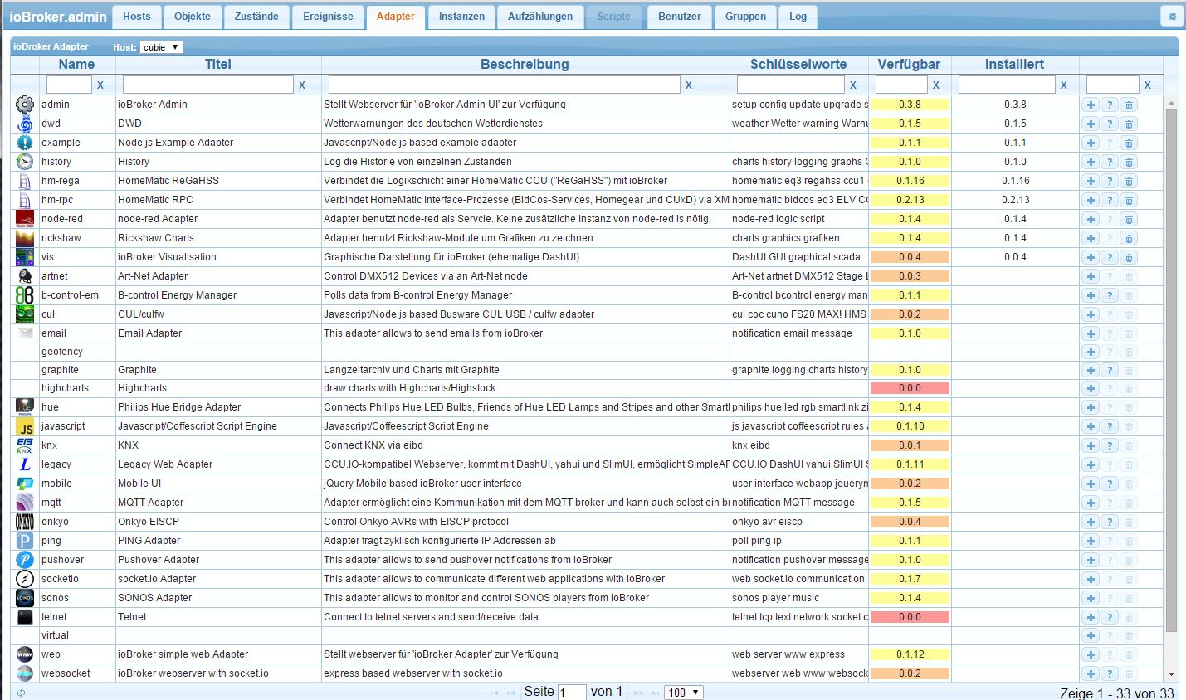Sort by the Verfügbar column header
Image resolution: width=1186 pixels, height=700 pixels.
point(910,64)
